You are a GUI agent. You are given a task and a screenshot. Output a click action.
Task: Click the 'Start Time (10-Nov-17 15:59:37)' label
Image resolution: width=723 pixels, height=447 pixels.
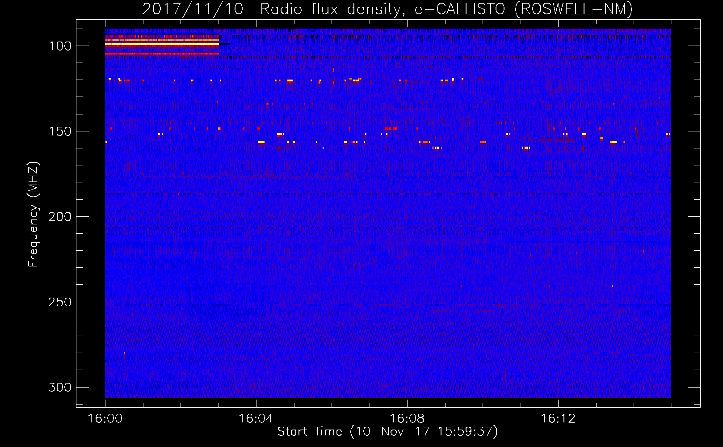(387, 432)
